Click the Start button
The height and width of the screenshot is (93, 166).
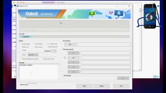point(84,86)
